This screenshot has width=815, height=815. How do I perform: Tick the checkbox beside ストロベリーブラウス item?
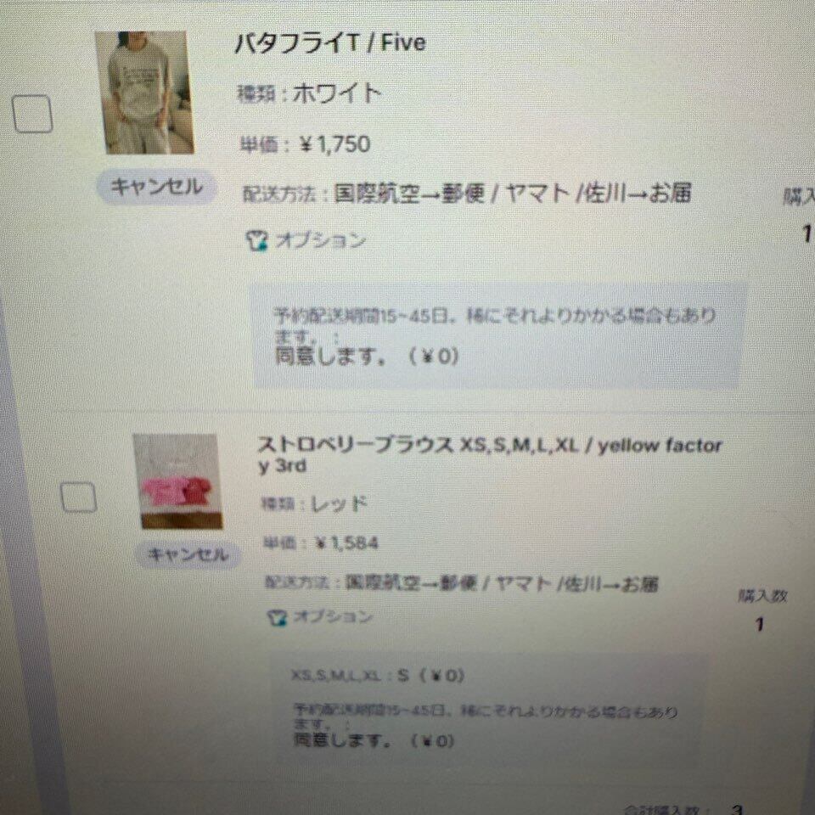click(x=78, y=497)
